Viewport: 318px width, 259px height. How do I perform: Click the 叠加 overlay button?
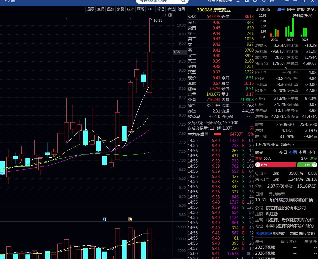click(111, 9)
